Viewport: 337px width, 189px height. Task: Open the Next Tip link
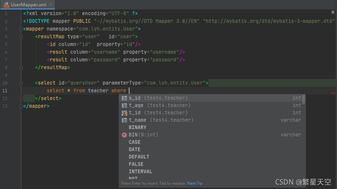pyautogui.click(x=195, y=183)
